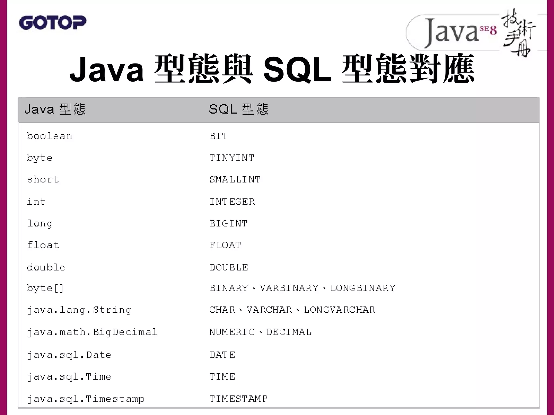554x415 pixels.
Task: Click 'BINARY' in the byte[] row
Action: [229, 288]
